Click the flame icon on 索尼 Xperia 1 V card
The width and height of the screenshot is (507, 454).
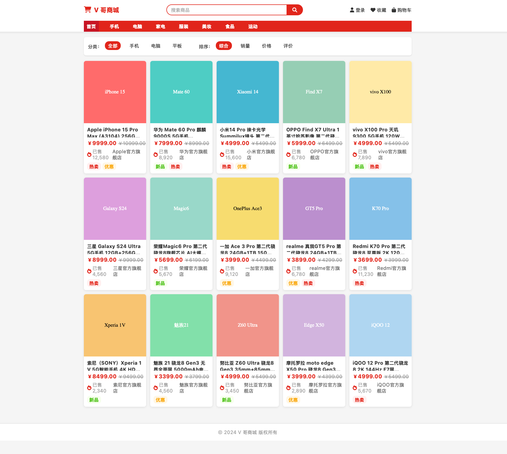click(89, 388)
